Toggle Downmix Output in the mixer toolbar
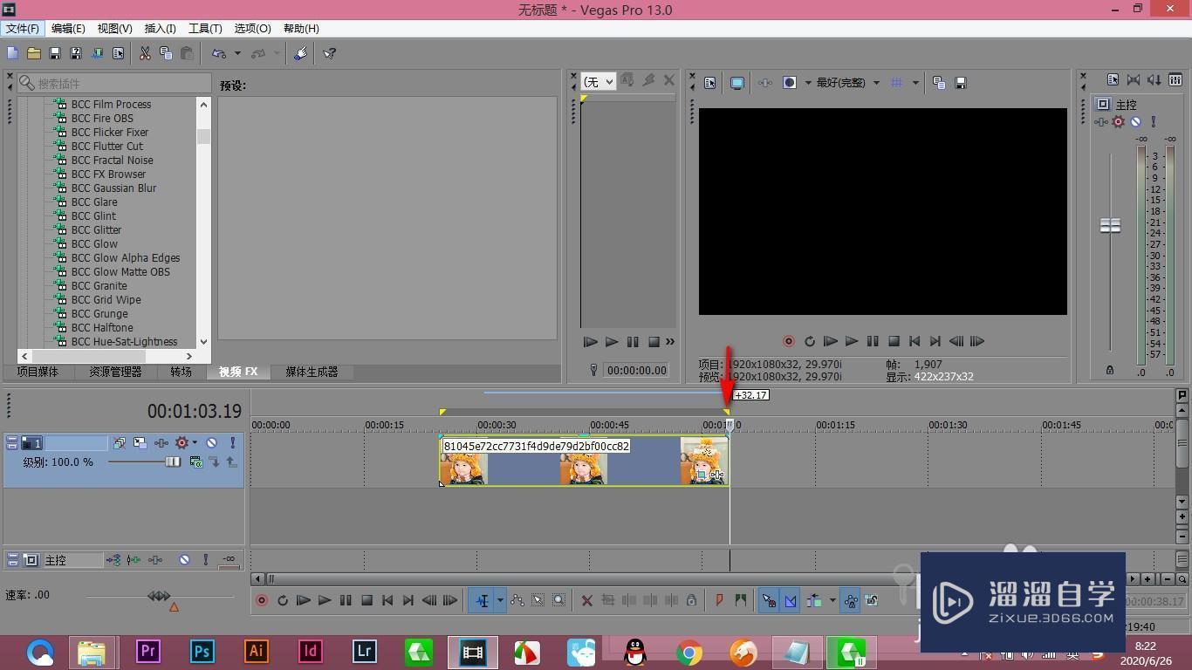 pyautogui.click(x=1134, y=80)
